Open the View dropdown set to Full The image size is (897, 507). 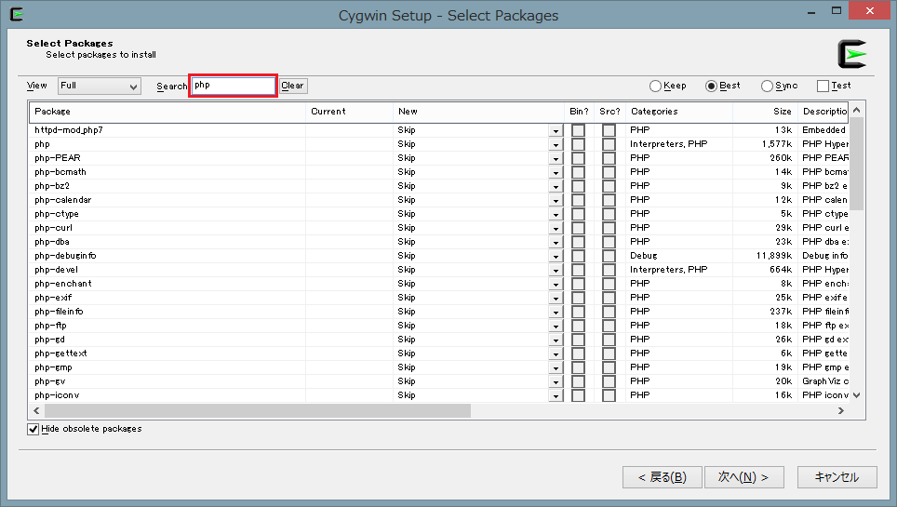[99, 87]
